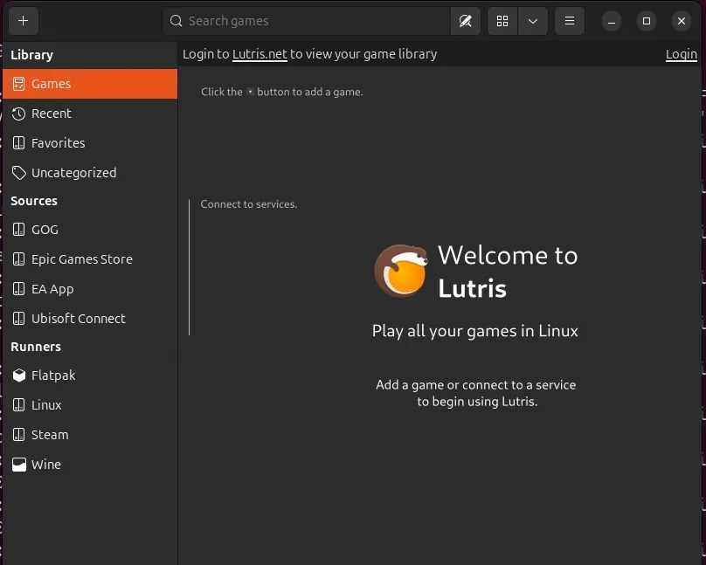The image size is (706, 565).
Task: Click the Ubisoft Connect icon
Action: coord(18,319)
